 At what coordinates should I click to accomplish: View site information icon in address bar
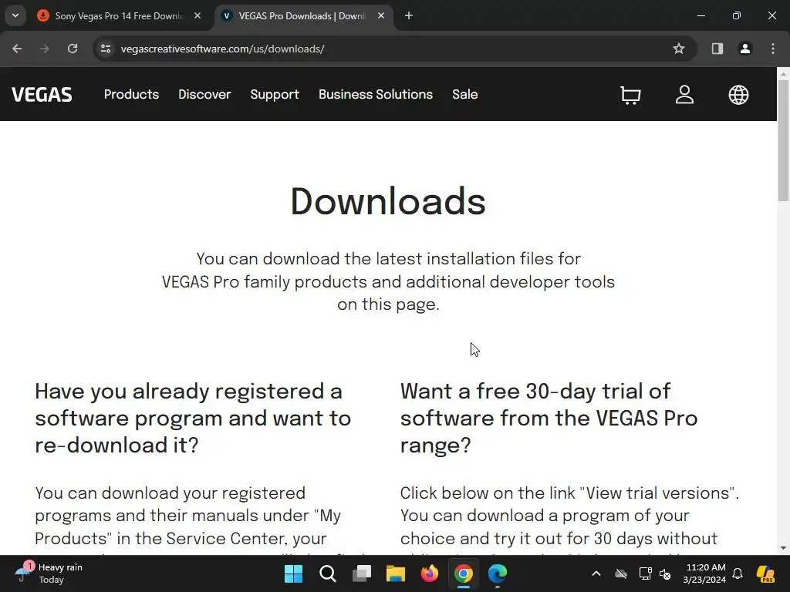tap(106, 49)
